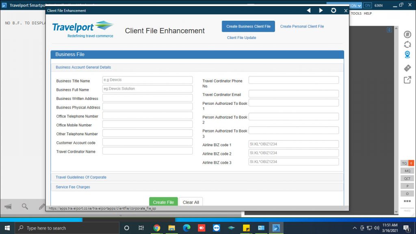Launch Google Chrome from taskbar

click(156, 228)
